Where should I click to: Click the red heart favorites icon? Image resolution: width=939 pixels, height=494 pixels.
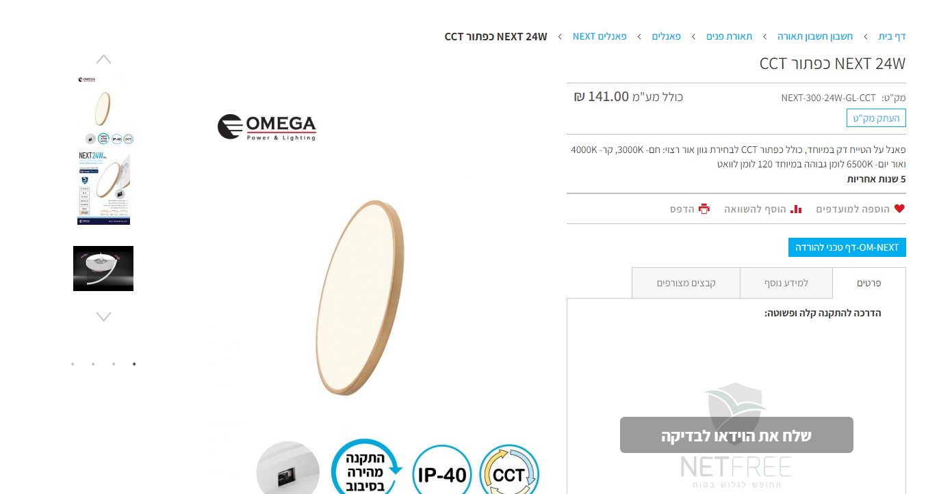coord(899,209)
